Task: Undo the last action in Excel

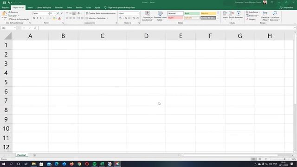Action: tap(9, 2)
